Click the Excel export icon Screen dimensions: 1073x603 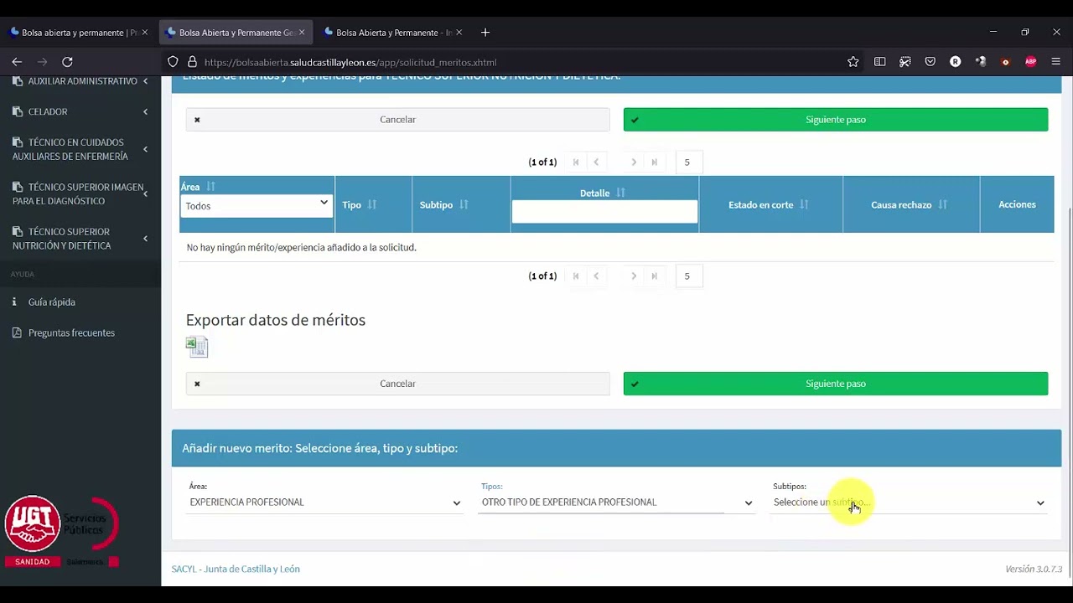click(x=197, y=347)
